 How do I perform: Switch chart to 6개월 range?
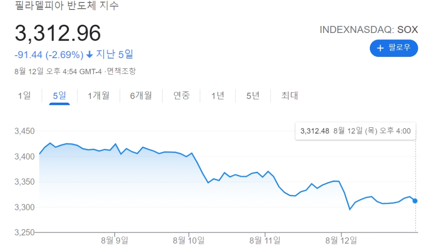click(141, 95)
